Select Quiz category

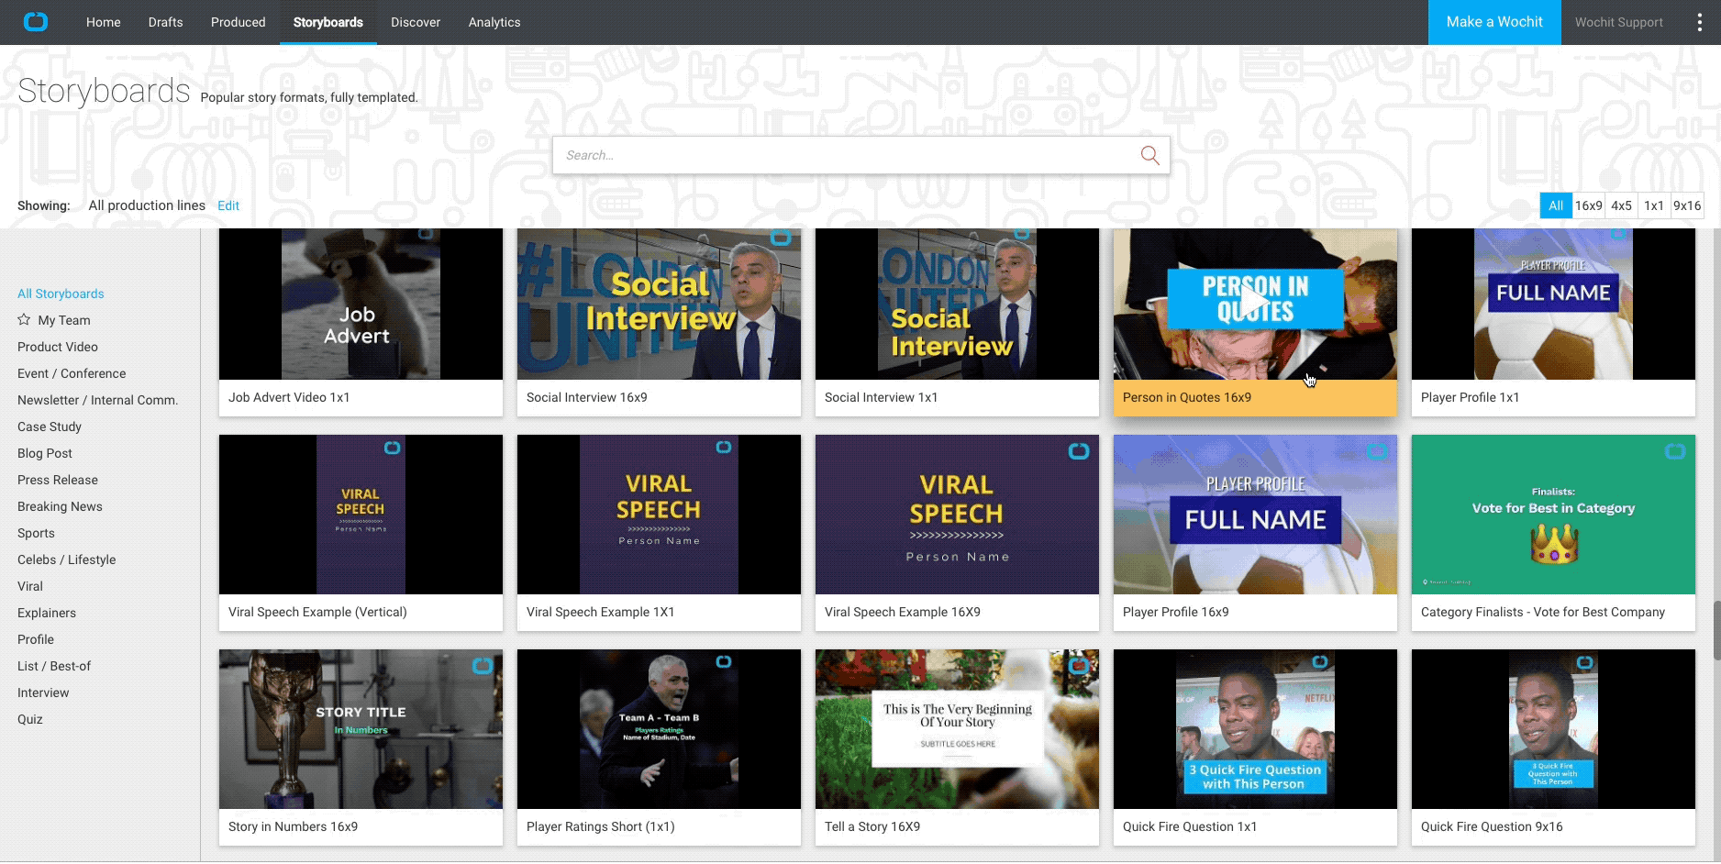(x=30, y=719)
